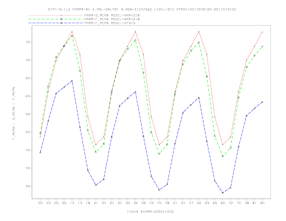
Task: Click green NAM circle marker at hour 21
Action: 96,152
